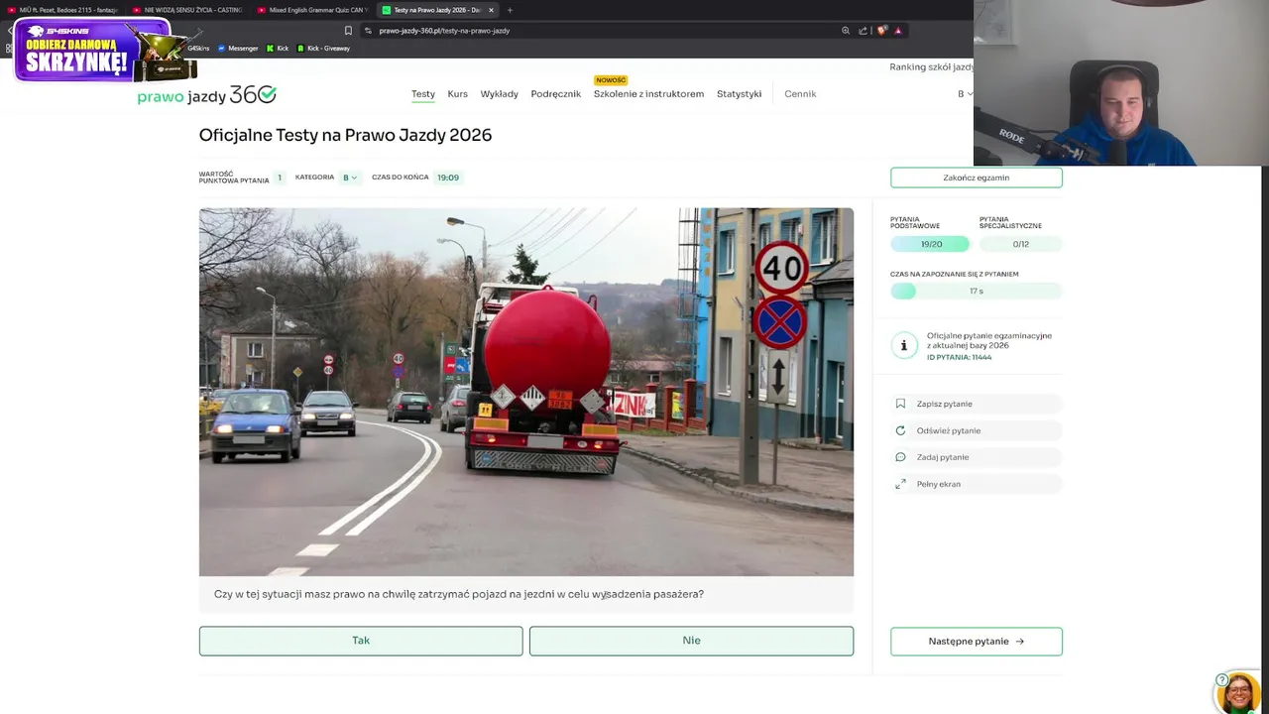The height and width of the screenshot is (714, 1269).
Task: Click the Zakończ egzamin button
Action: (x=977, y=178)
